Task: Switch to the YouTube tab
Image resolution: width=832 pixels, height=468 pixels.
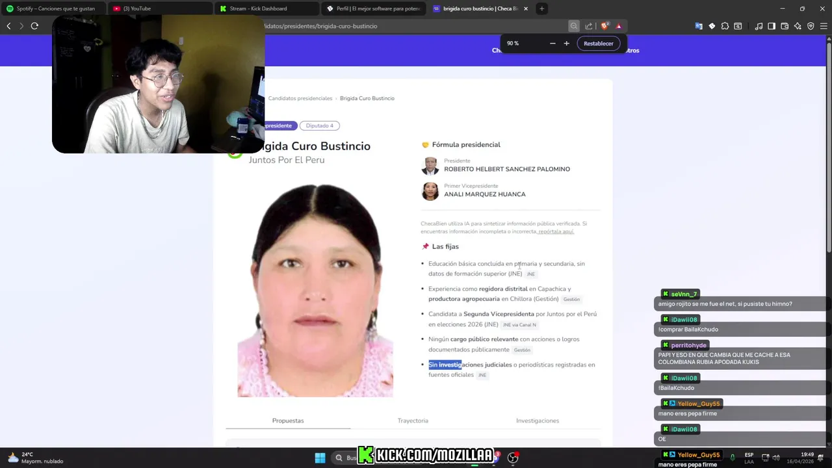Action: [x=160, y=8]
